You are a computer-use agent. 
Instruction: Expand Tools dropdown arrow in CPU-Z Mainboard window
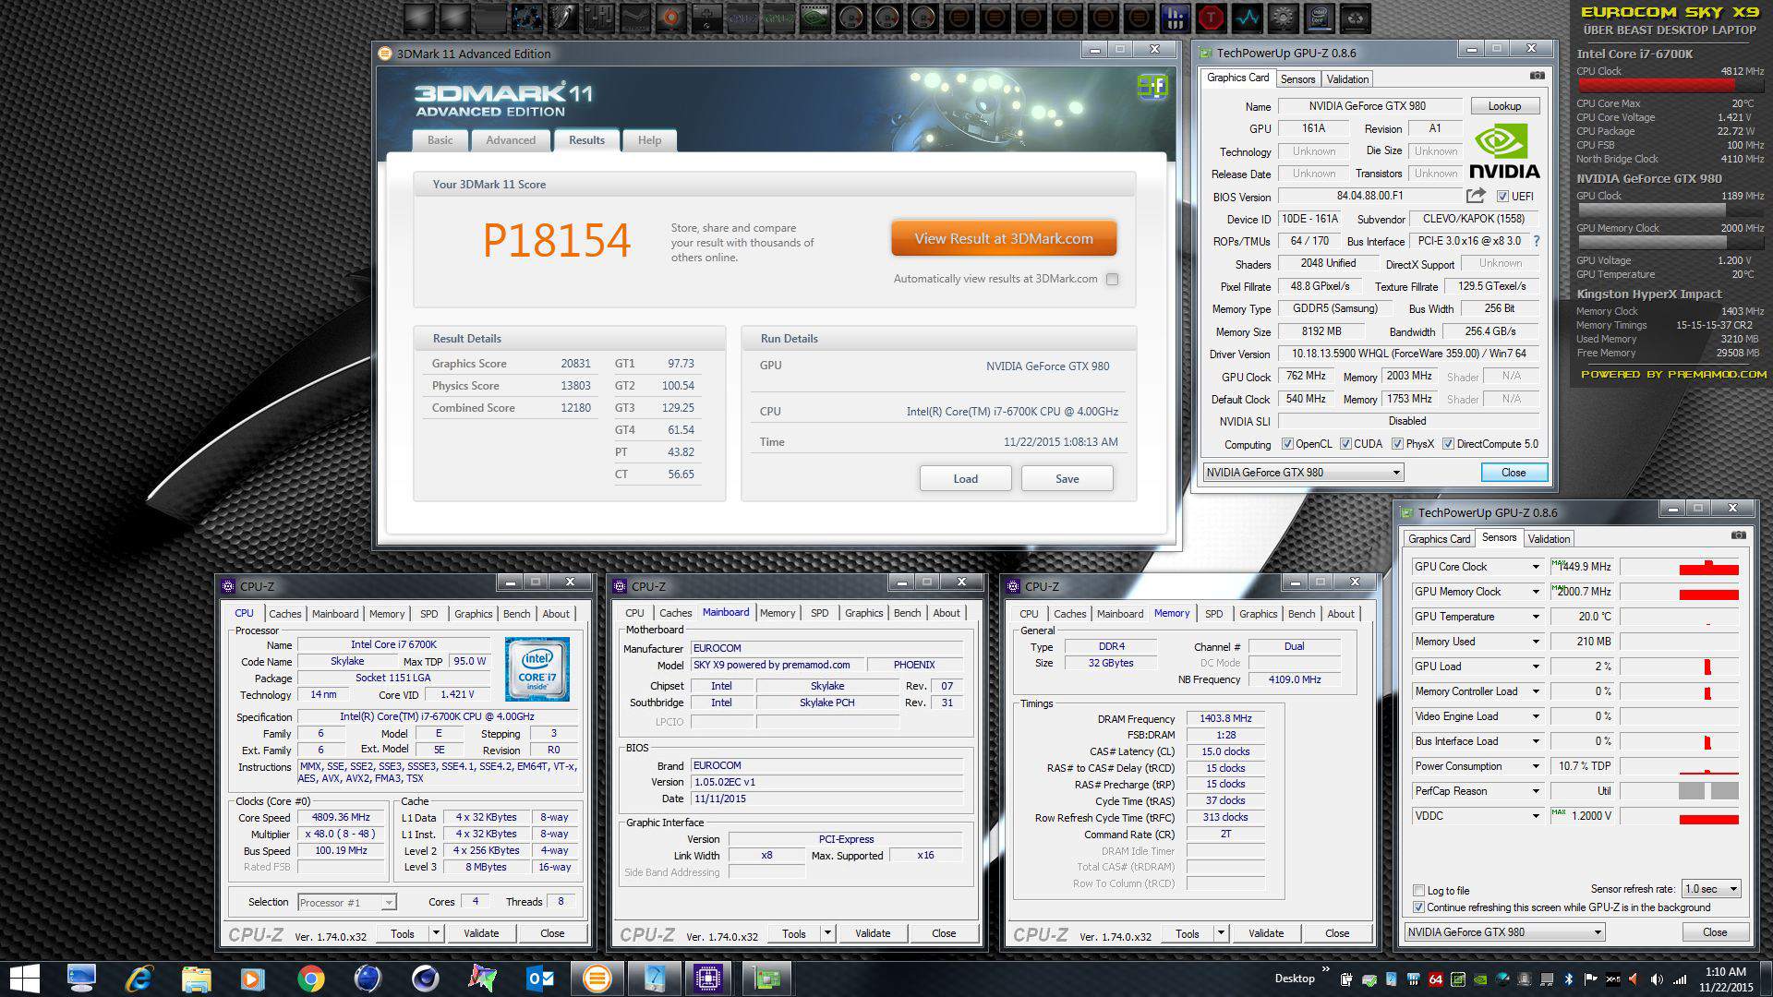point(827,933)
